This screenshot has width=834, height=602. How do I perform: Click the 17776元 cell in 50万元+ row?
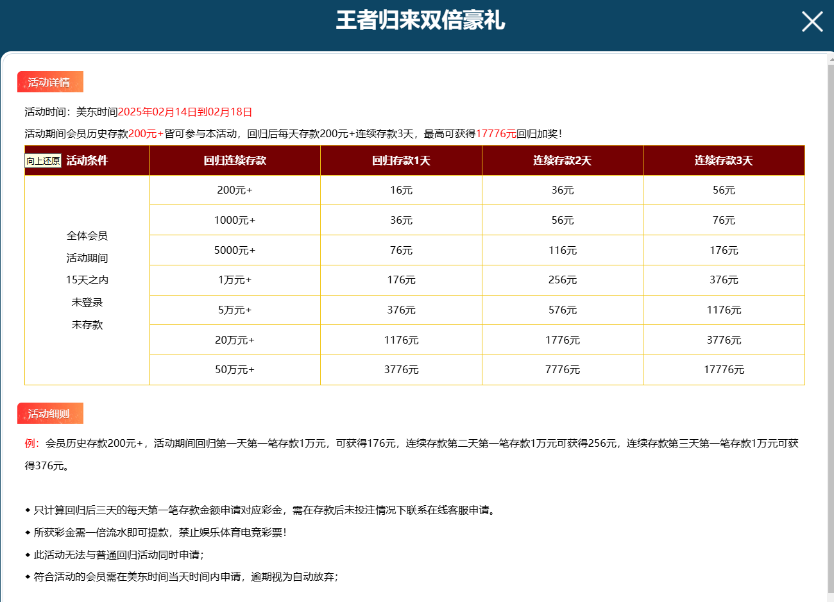pyautogui.click(x=724, y=370)
